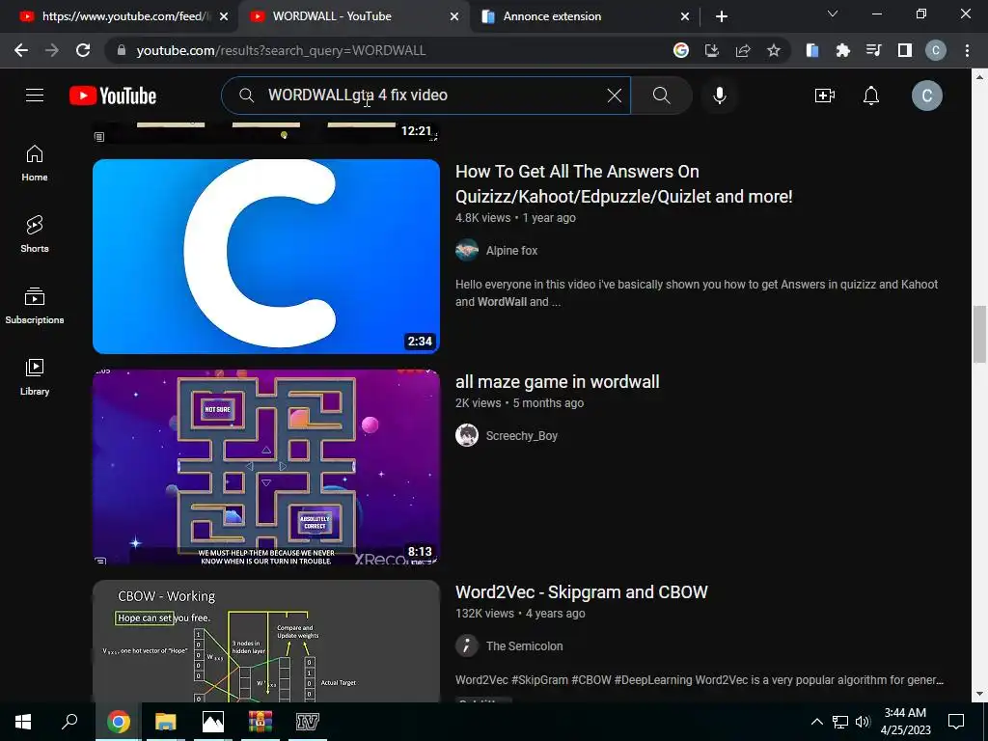Start voice search with the microphone icon

coord(720,96)
